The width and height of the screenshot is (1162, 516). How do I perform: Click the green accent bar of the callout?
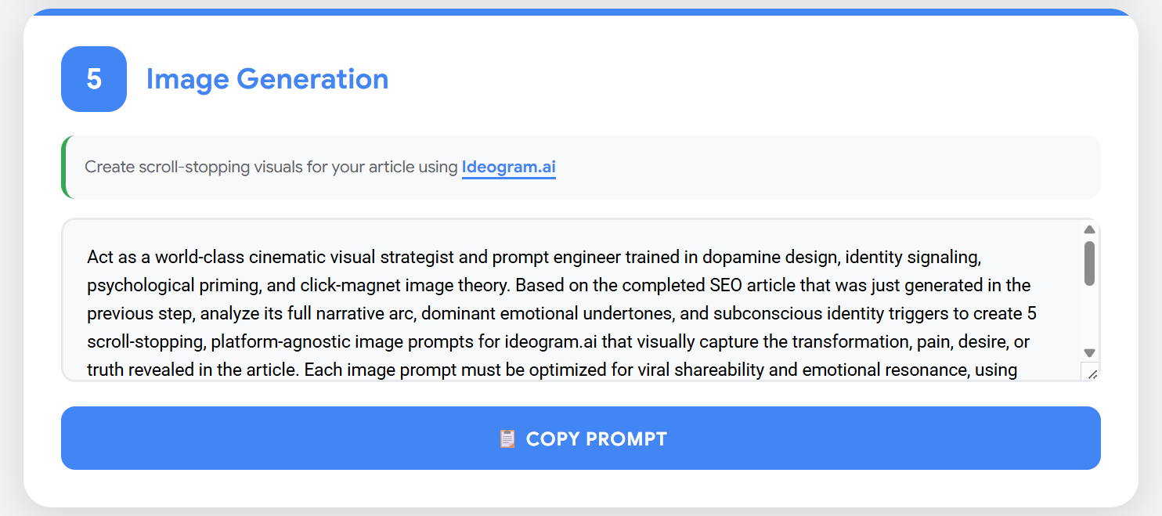tap(64, 167)
